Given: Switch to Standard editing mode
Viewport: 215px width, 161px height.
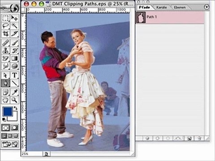Looking at the screenshot, I should coord(5,128).
